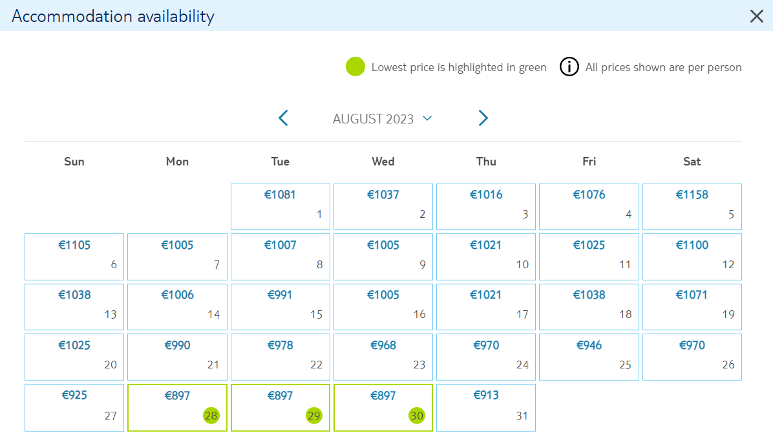Open the August 2023 month dropdown

[x=383, y=119]
